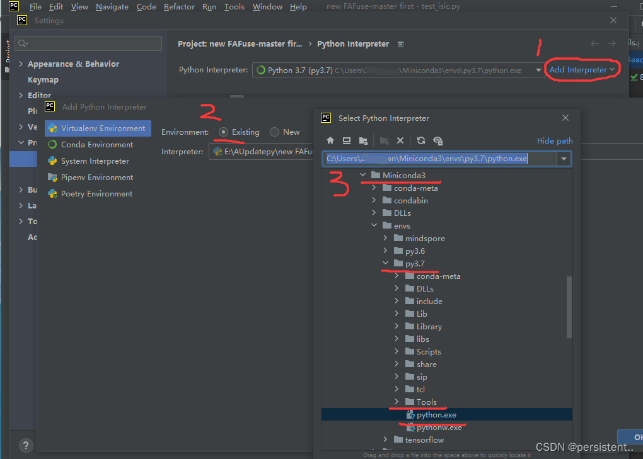Viewport: 643px width, 459px height.
Task: Click the new folder toolbar icon
Action: 385,140
